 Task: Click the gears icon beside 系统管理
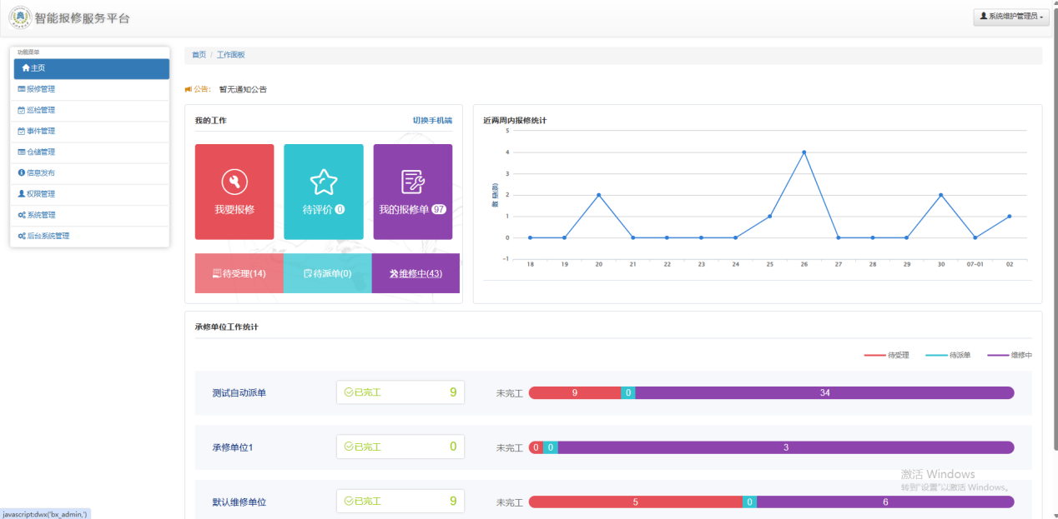[22, 215]
